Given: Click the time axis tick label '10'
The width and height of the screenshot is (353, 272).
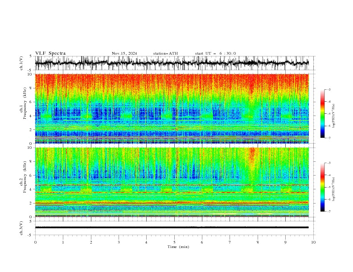Looking at the screenshot, I should [313, 242].
